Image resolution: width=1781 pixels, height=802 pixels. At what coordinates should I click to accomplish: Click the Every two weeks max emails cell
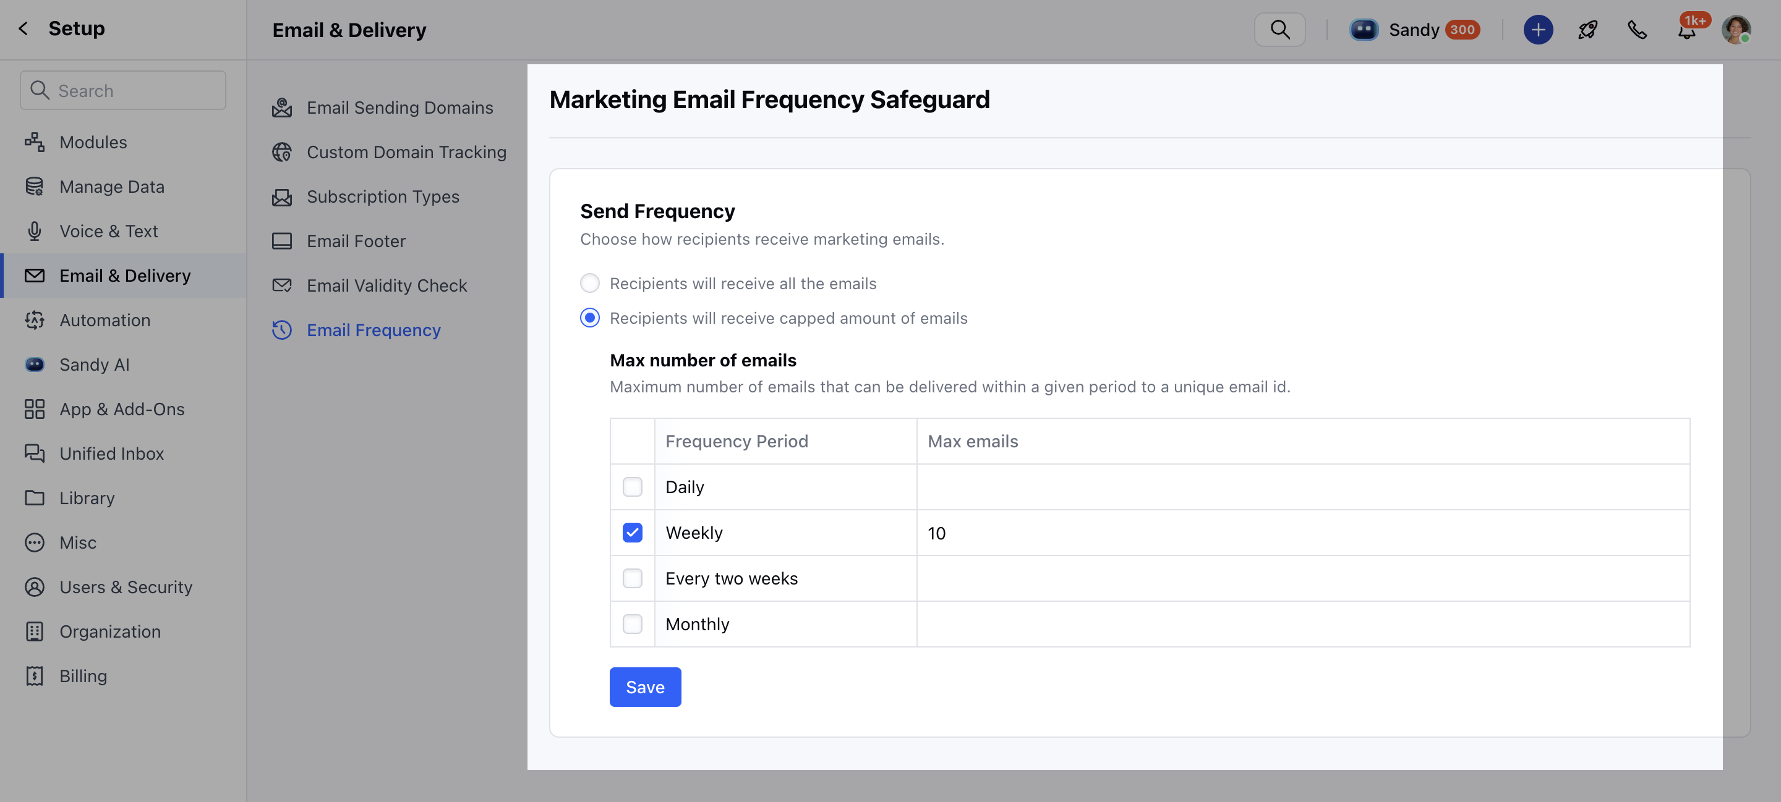(x=1303, y=578)
